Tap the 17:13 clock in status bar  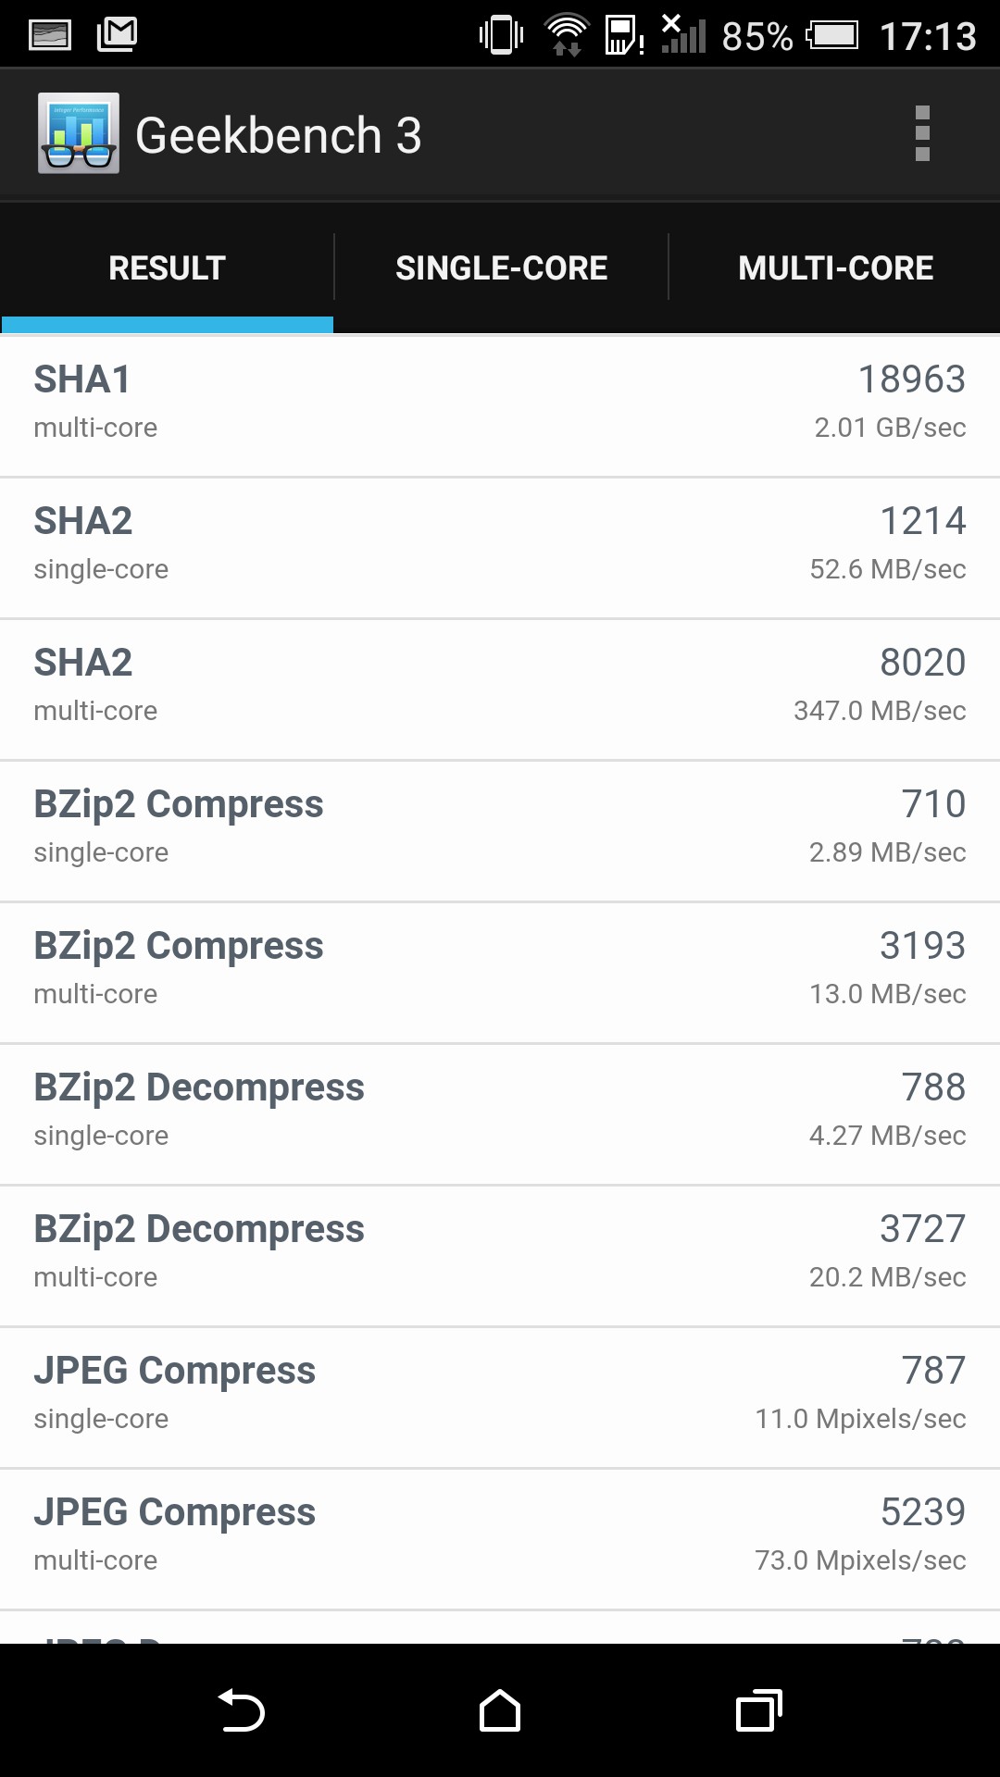pos(927,37)
